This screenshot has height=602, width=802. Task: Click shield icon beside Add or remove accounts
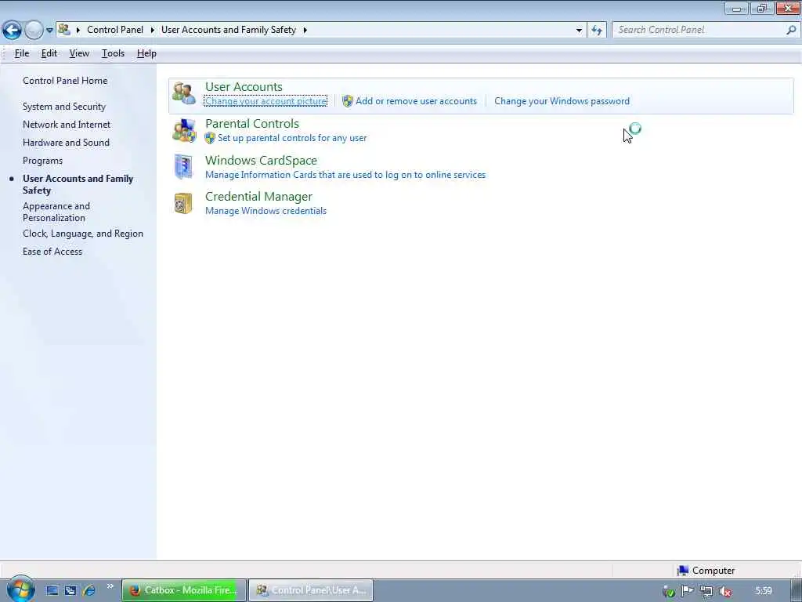348,101
